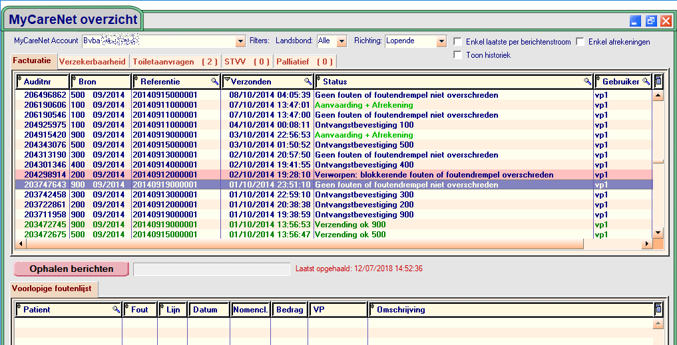Click the vertical scrollbar thumb of messages list
This screenshot has height=345, width=677.
pyautogui.click(x=658, y=161)
